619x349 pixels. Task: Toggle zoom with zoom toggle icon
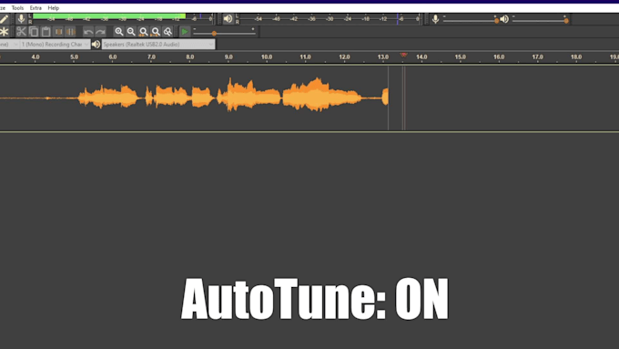click(x=167, y=32)
